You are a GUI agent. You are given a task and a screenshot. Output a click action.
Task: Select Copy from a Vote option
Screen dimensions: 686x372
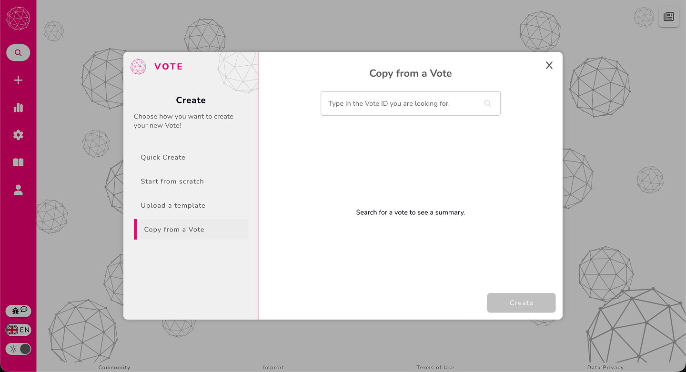tap(174, 230)
